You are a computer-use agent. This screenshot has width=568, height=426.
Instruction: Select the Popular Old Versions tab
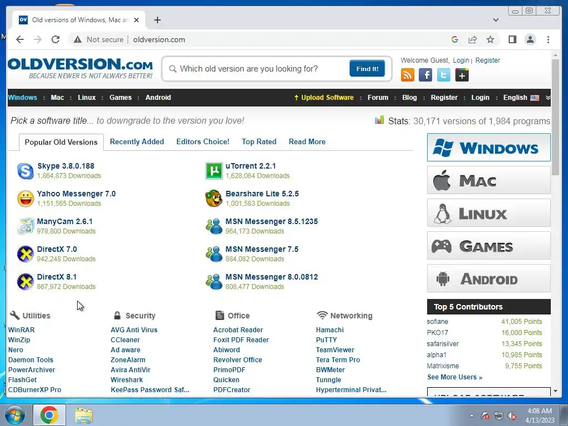coord(61,142)
